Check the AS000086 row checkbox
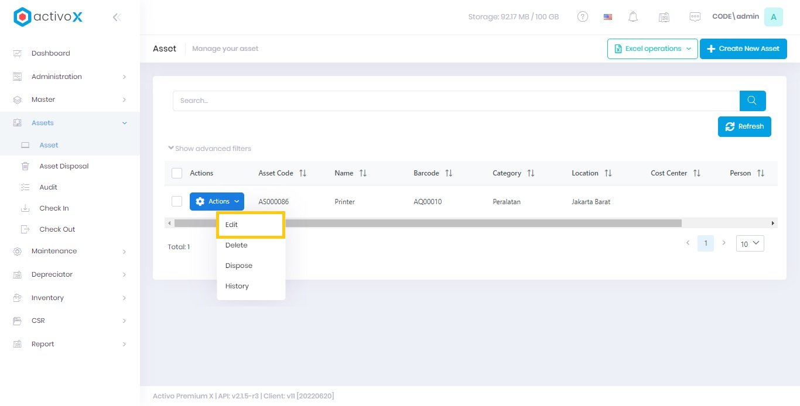Image resolution: width=800 pixels, height=406 pixels. coord(177,201)
